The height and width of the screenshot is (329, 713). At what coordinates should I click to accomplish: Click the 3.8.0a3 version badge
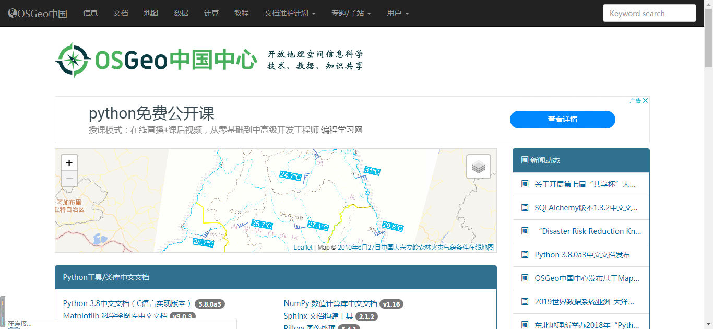210,304
